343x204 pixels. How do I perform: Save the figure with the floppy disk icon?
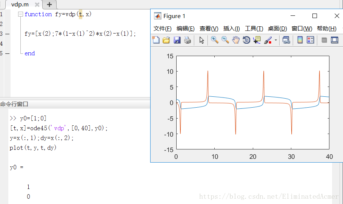pos(177,40)
